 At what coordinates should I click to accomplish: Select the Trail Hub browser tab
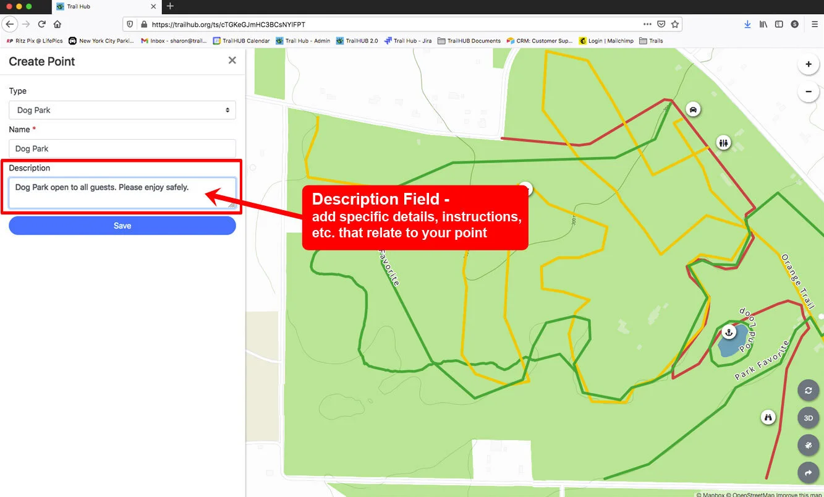tap(106, 6)
